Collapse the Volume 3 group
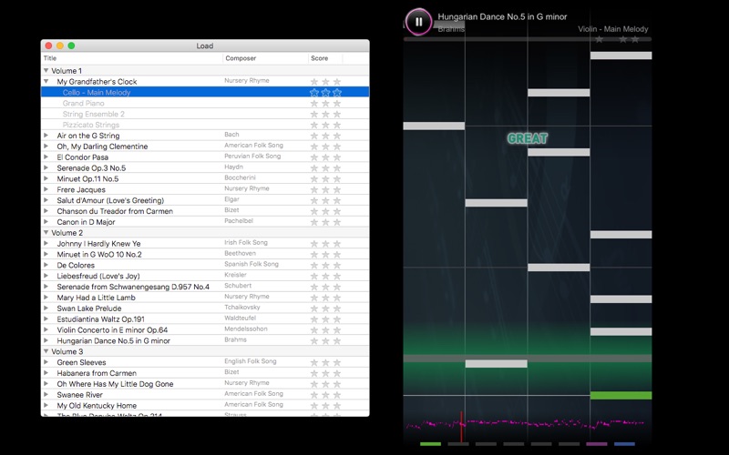The width and height of the screenshot is (729, 455). (46, 351)
